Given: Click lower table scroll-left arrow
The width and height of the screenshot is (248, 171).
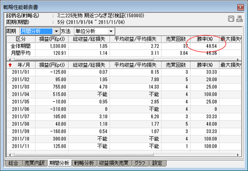Looking at the screenshot, I should (x=10, y=155).
